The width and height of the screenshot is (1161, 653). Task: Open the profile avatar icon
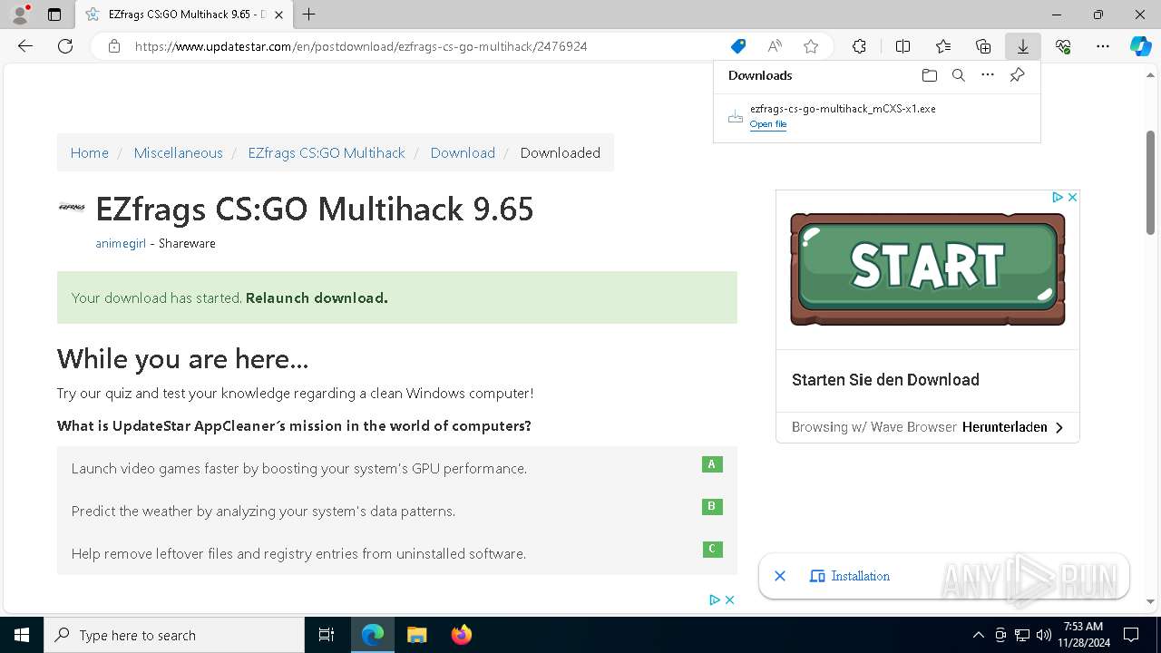point(20,15)
